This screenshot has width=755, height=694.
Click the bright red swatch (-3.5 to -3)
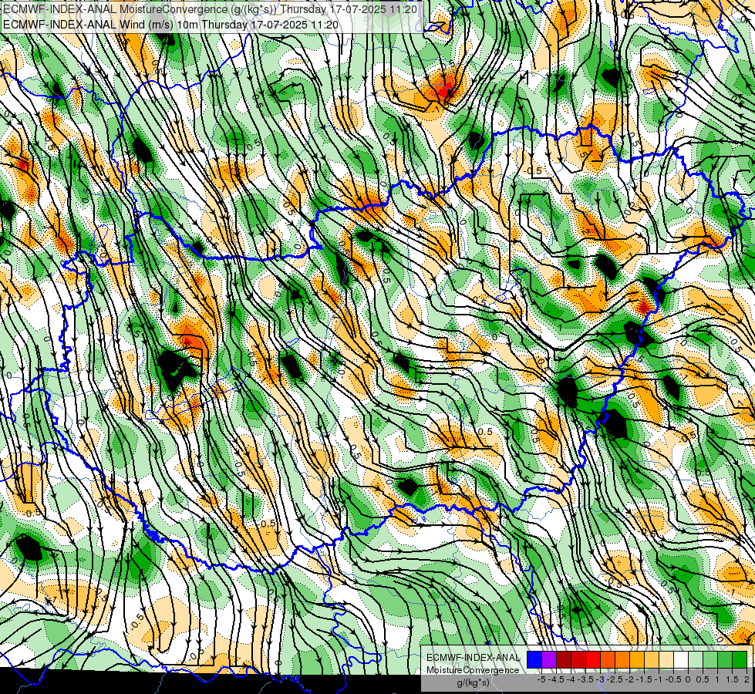[x=593, y=659]
